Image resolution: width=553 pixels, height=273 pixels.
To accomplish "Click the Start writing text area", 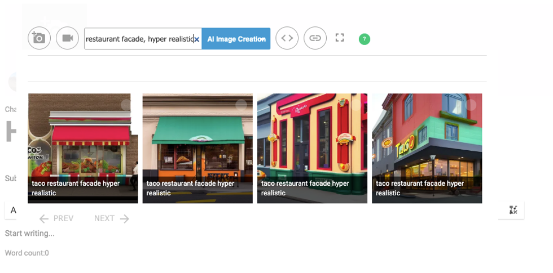I will pyautogui.click(x=30, y=233).
